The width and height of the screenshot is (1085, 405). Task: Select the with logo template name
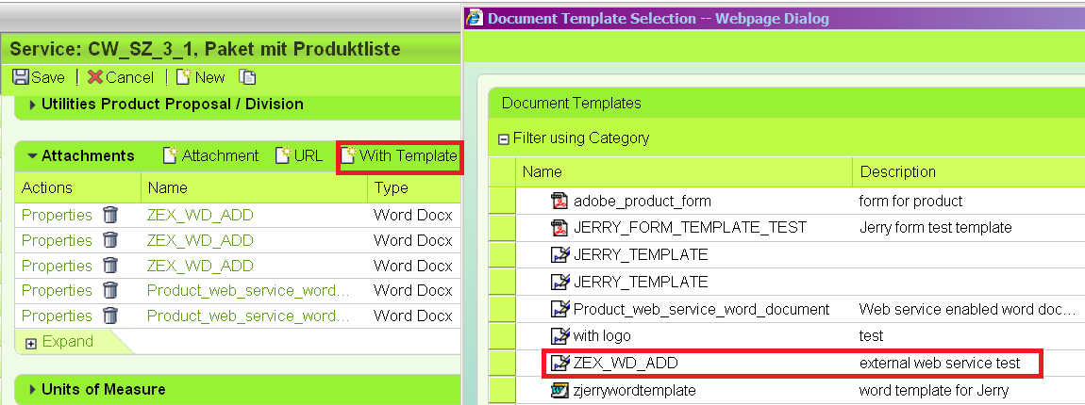pos(602,336)
